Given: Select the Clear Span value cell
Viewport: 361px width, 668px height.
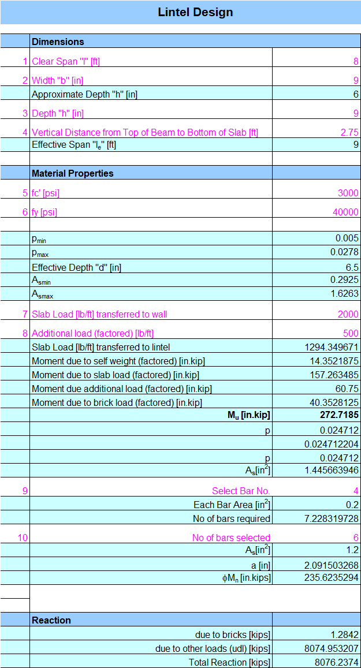Looking at the screenshot, I should click(x=317, y=58).
